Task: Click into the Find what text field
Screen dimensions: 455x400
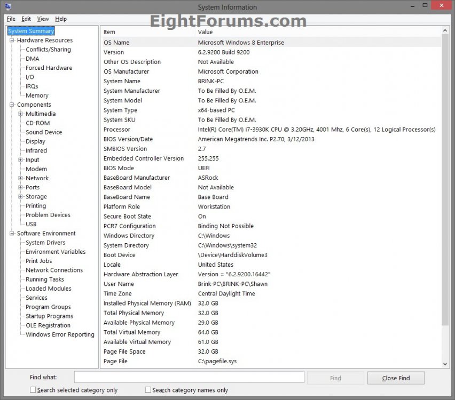Action: point(189,377)
